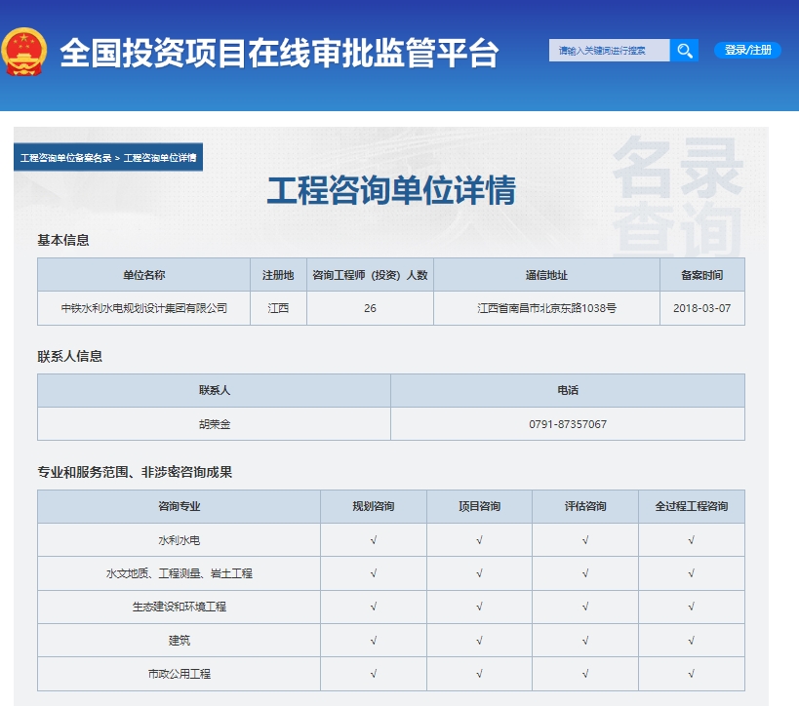Click the national emblem logo

[24, 52]
